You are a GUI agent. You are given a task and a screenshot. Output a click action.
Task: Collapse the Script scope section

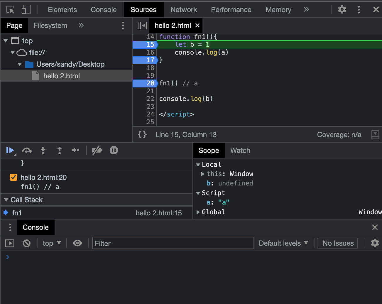click(198, 193)
